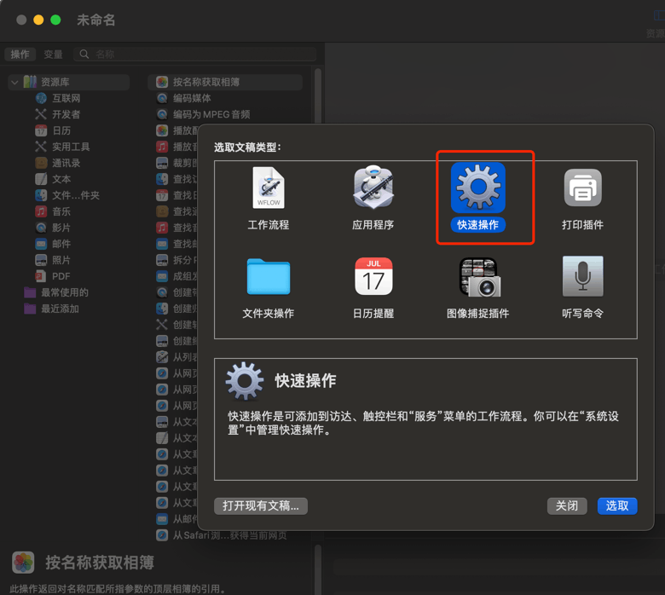Viewport: 665px width, 595px height.
Task: Click the 音乐 note icon in sidebar
Action: point(41,211)
